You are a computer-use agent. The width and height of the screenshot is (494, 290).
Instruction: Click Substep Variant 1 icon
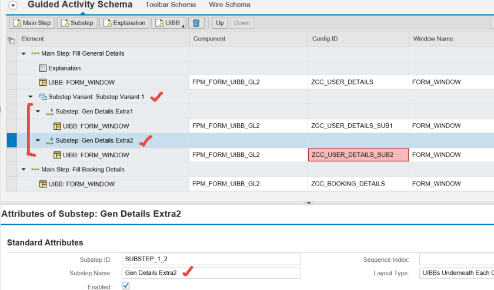(x=43, y=97)
